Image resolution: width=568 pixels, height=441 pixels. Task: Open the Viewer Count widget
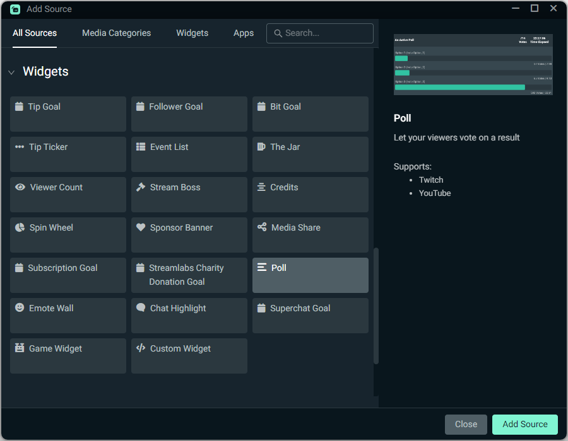tap(68, 195)
